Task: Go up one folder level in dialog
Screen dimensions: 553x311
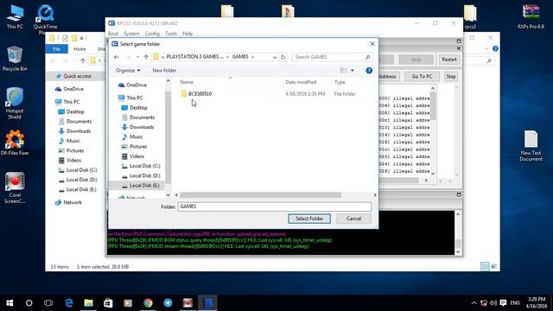Action: pos(146,57)
